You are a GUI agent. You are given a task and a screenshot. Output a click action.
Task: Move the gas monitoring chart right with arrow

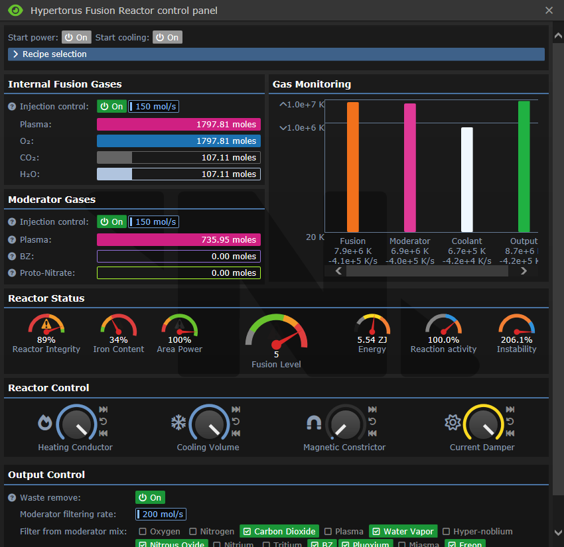coord(524,271)
